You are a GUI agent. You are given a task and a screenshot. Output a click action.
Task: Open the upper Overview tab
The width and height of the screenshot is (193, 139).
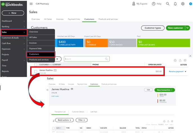pos(35,19)
